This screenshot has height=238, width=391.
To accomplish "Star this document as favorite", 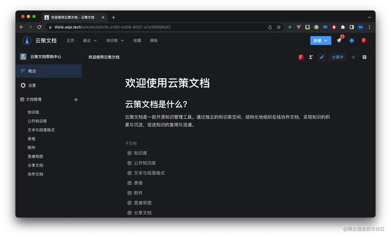I will click(x=353, y=57).
